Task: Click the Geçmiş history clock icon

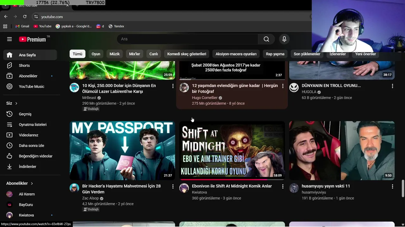Action: click(x=9, y=114)
